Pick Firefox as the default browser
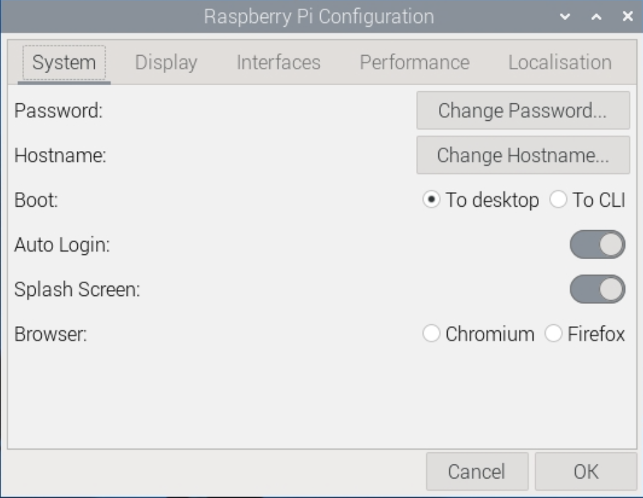 (x=585, y=334)
